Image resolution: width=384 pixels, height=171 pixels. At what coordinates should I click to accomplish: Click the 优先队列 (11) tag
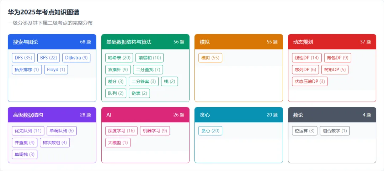point(28,131)
